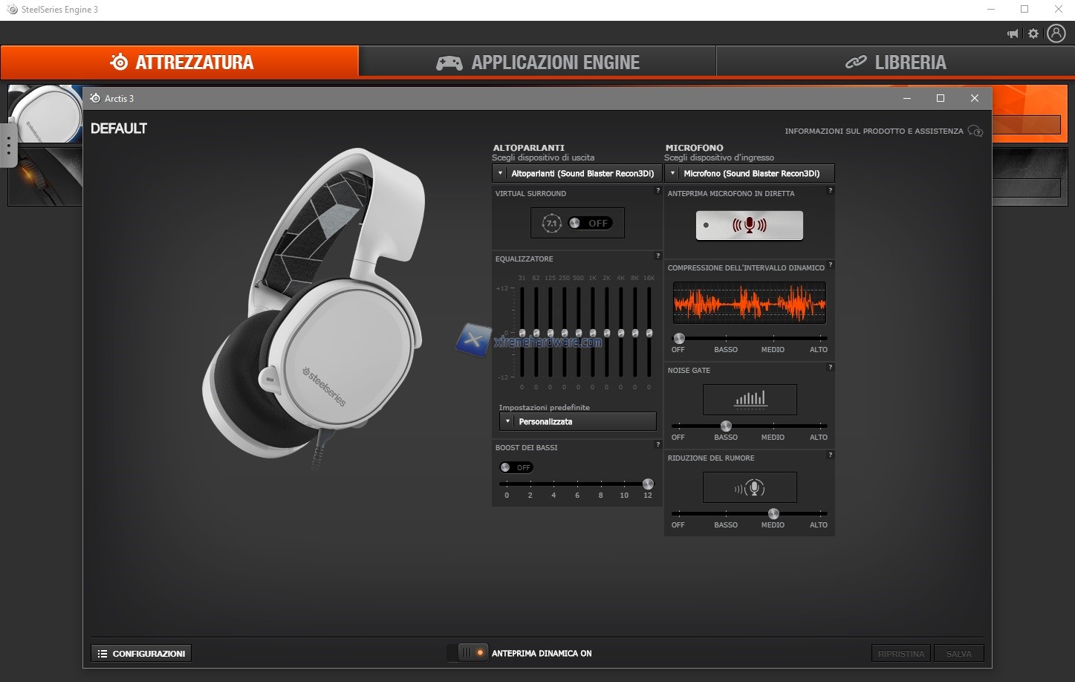The width and height of the screenshot is (1075, 682).
Task: Open settings via the gear icon
Action: click(1033, 33)
